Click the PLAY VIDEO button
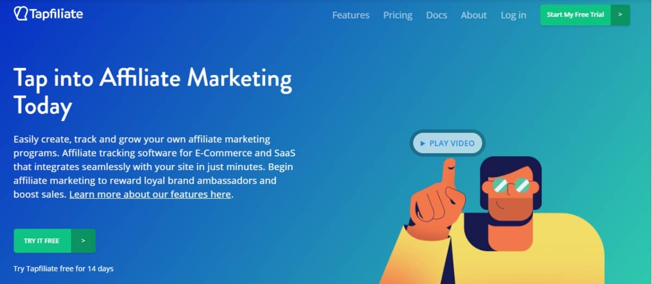Screen dimensions: 652x284 (x=447, y=143)
